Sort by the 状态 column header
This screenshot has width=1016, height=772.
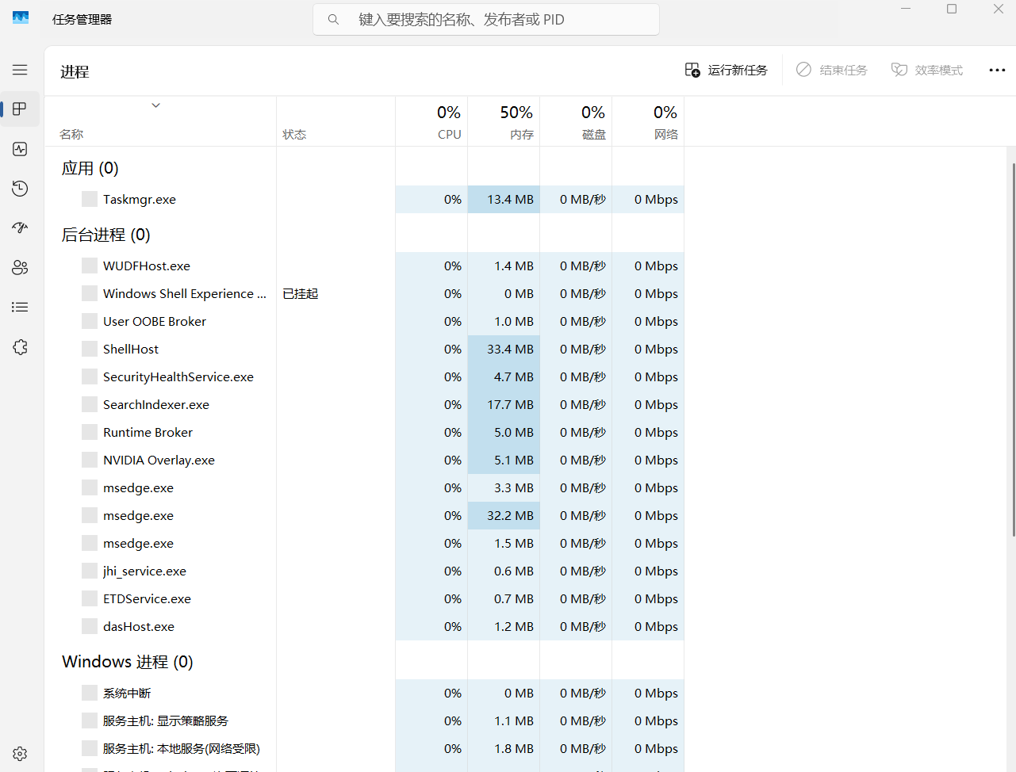[x=335, y=122]
